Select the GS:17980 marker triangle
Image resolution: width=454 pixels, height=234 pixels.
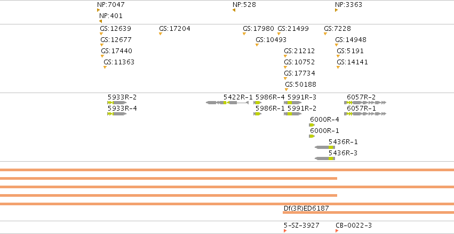(x=244, y=34)
